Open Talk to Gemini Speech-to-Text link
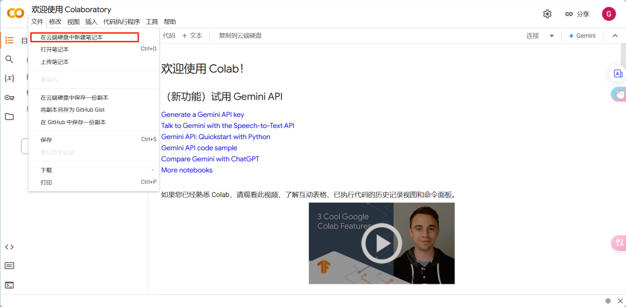The height and width of the screenshot is (307, 626). tap(228, 126)
